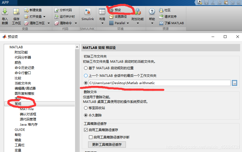
Task: Click the copy icon in quick access bar
Action: (219, 2)
